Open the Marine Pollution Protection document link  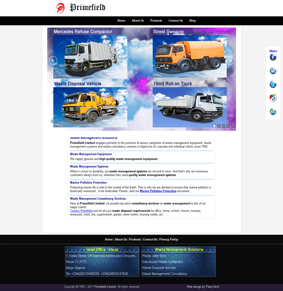point(158,191)
